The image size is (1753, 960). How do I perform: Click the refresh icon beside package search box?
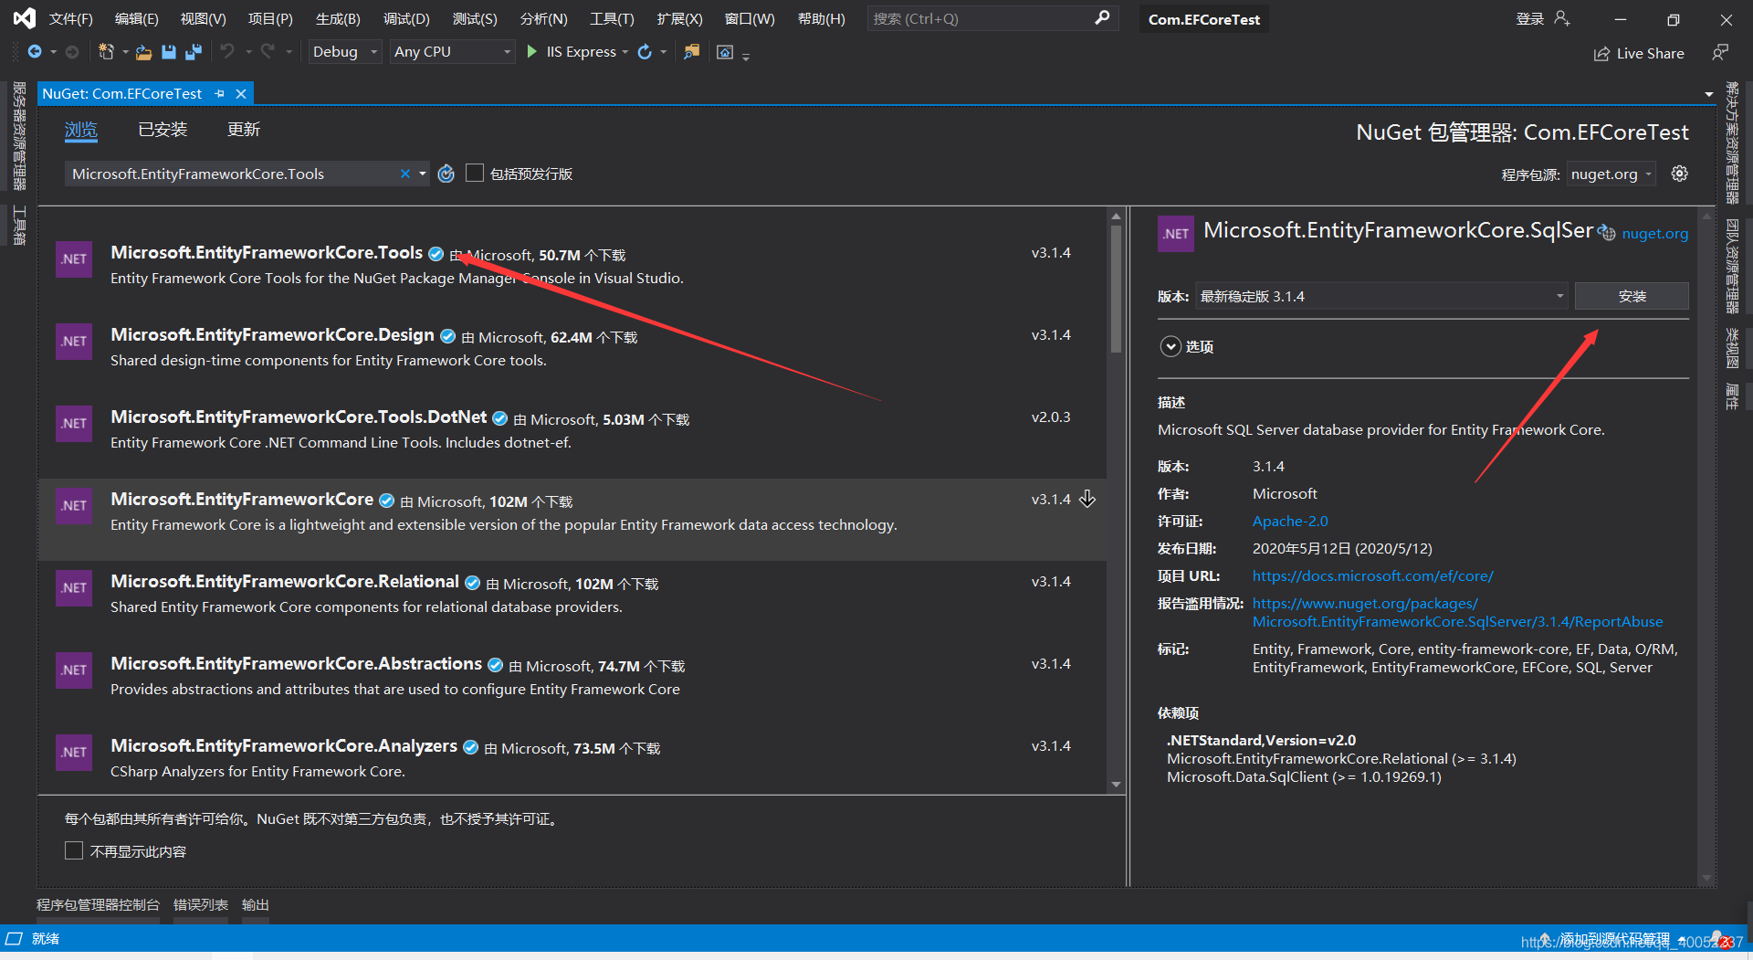[x=446, y=174]
